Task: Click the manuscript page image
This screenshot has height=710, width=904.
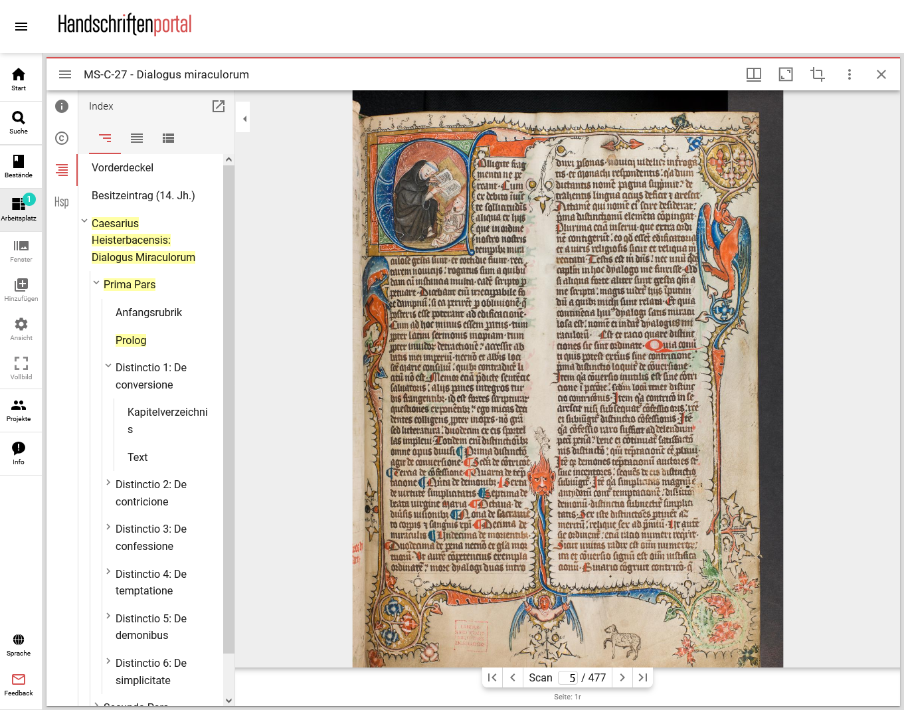Action: 568,379
